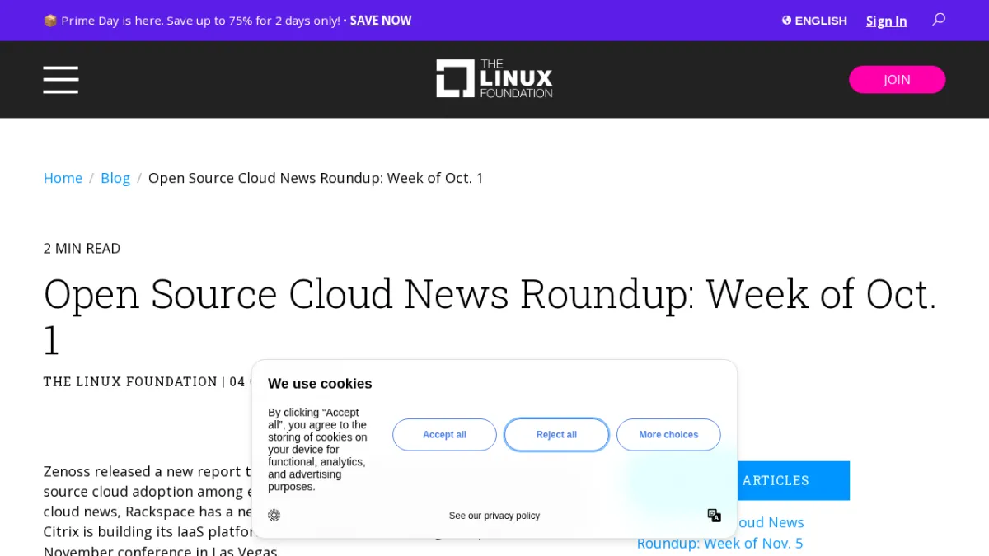Open More choices for cookies

[x=668, y=435]
